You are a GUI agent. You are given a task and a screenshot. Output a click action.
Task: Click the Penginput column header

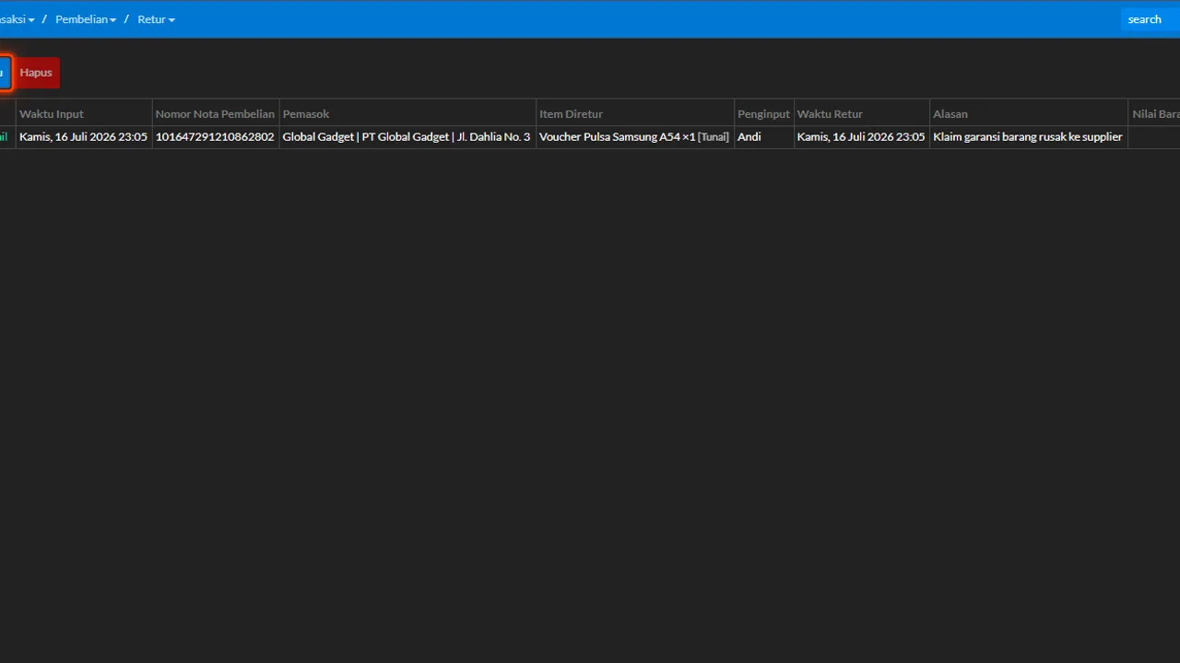pyautogui.click(x=763, y=113)
